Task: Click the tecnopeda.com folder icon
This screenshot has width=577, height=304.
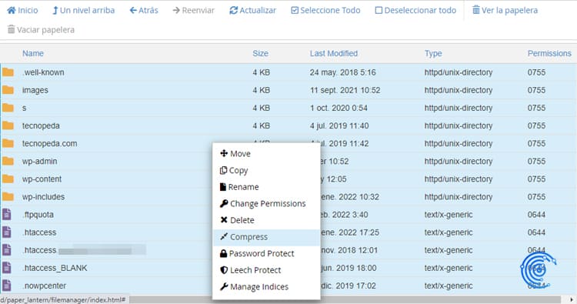Action: pos(8,143)
